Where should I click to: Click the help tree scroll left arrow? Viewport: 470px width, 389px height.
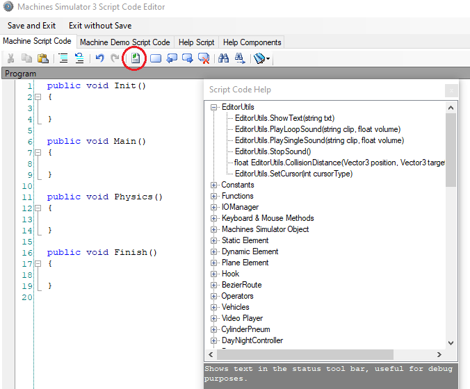211,354
